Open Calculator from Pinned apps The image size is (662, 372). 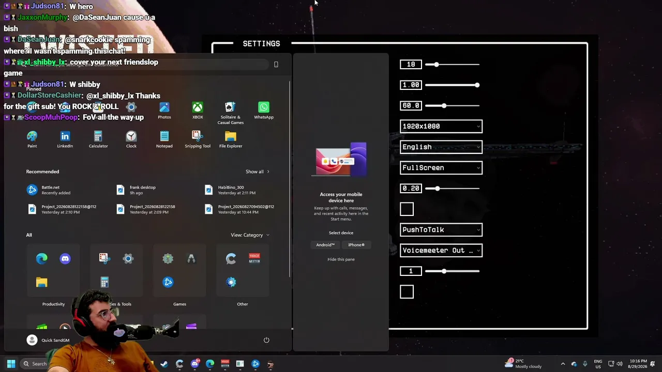(x=98, y=139)
